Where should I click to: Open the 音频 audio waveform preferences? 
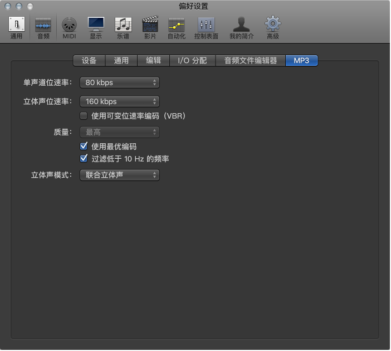(x=43, y=28)
